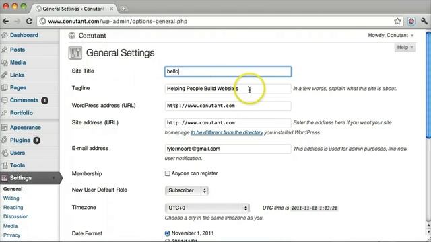Image resolution: width=431 pixels, height=242 pixels.
Task: Click the Appearance sidebar icon
Action: pos(5,128)
